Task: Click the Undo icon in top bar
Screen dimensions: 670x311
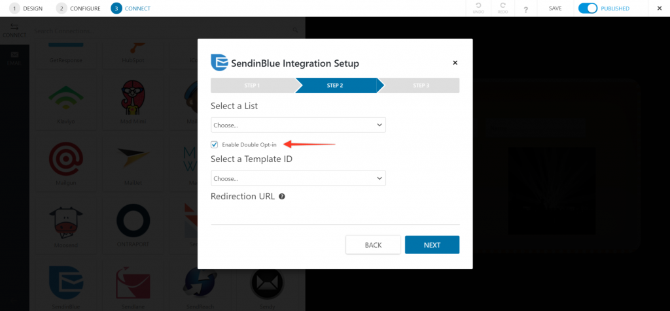Action: coord(478,5)
